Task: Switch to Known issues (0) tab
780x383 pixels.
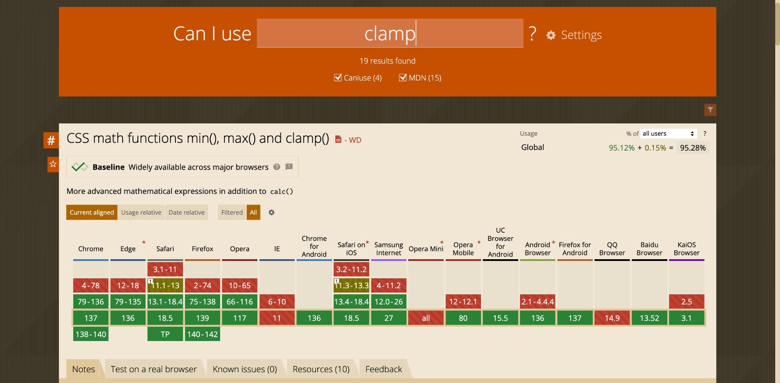Action: 245,369
